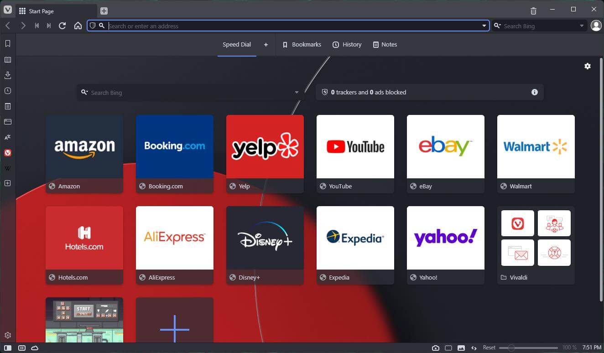Click the start page Search Bing field
Image resolution: width=604 pixels, height=353 pixels.
[191, 93]
